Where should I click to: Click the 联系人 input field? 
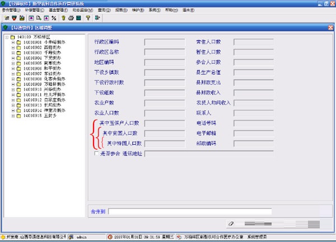[x=254, y=113]
